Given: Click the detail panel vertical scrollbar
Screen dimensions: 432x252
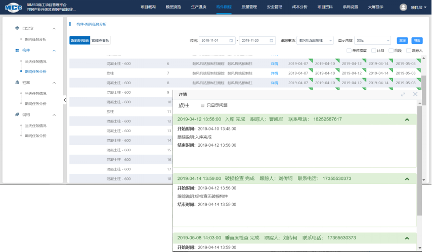Looking at the screenshot, I should click(x=419, y=161).
